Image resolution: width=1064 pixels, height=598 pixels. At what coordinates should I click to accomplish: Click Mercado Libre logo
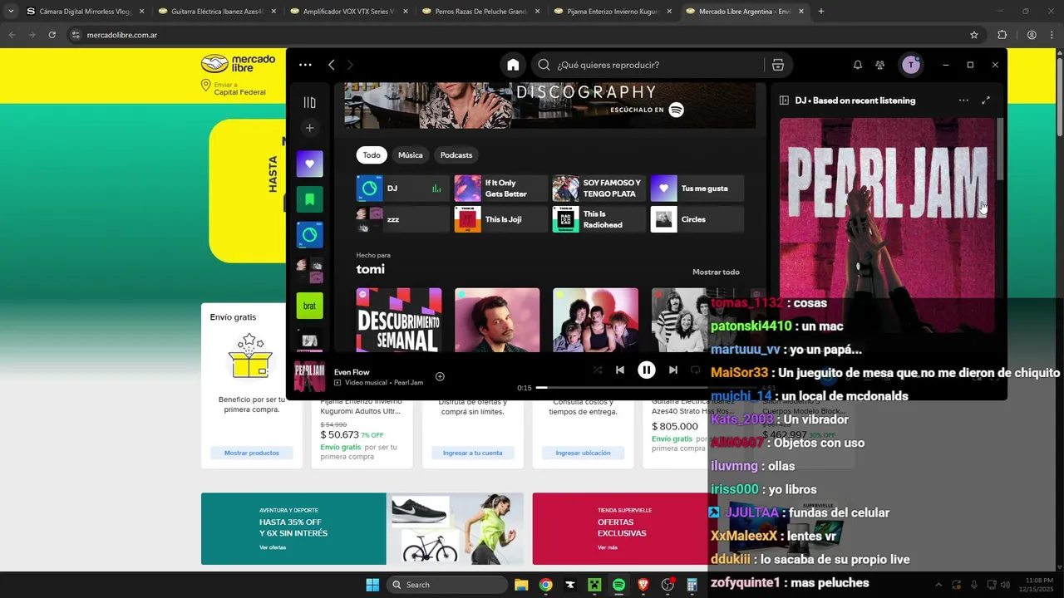tap(239, 64)
